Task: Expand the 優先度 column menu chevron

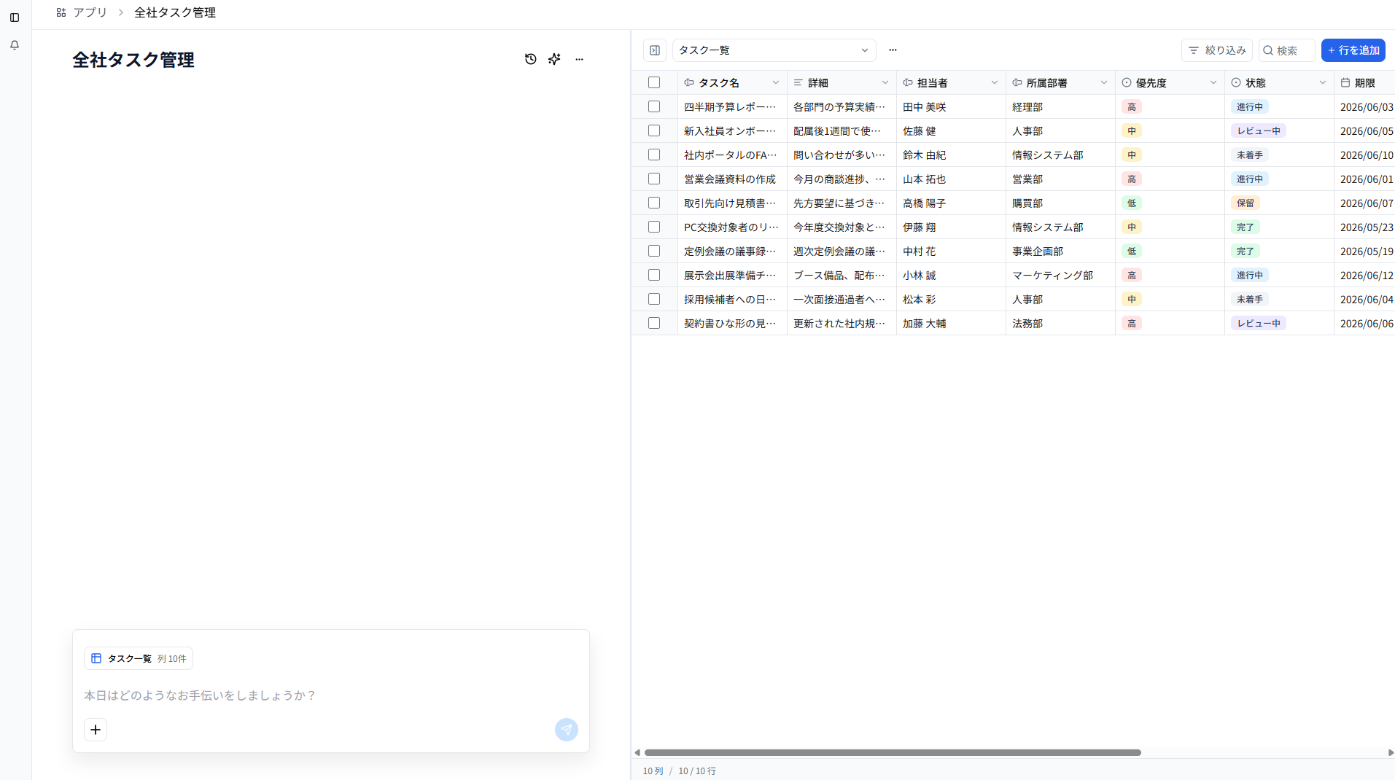Action: click(x=1213, y=82)
